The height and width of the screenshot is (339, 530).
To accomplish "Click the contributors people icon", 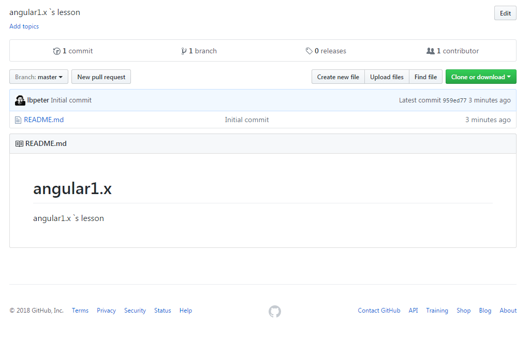I will [430, 51].
